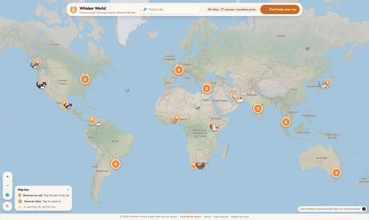This screenshot has height=220, width=369.
Task: Click the magnifier icon in the search box
Action: click(145, 10)
